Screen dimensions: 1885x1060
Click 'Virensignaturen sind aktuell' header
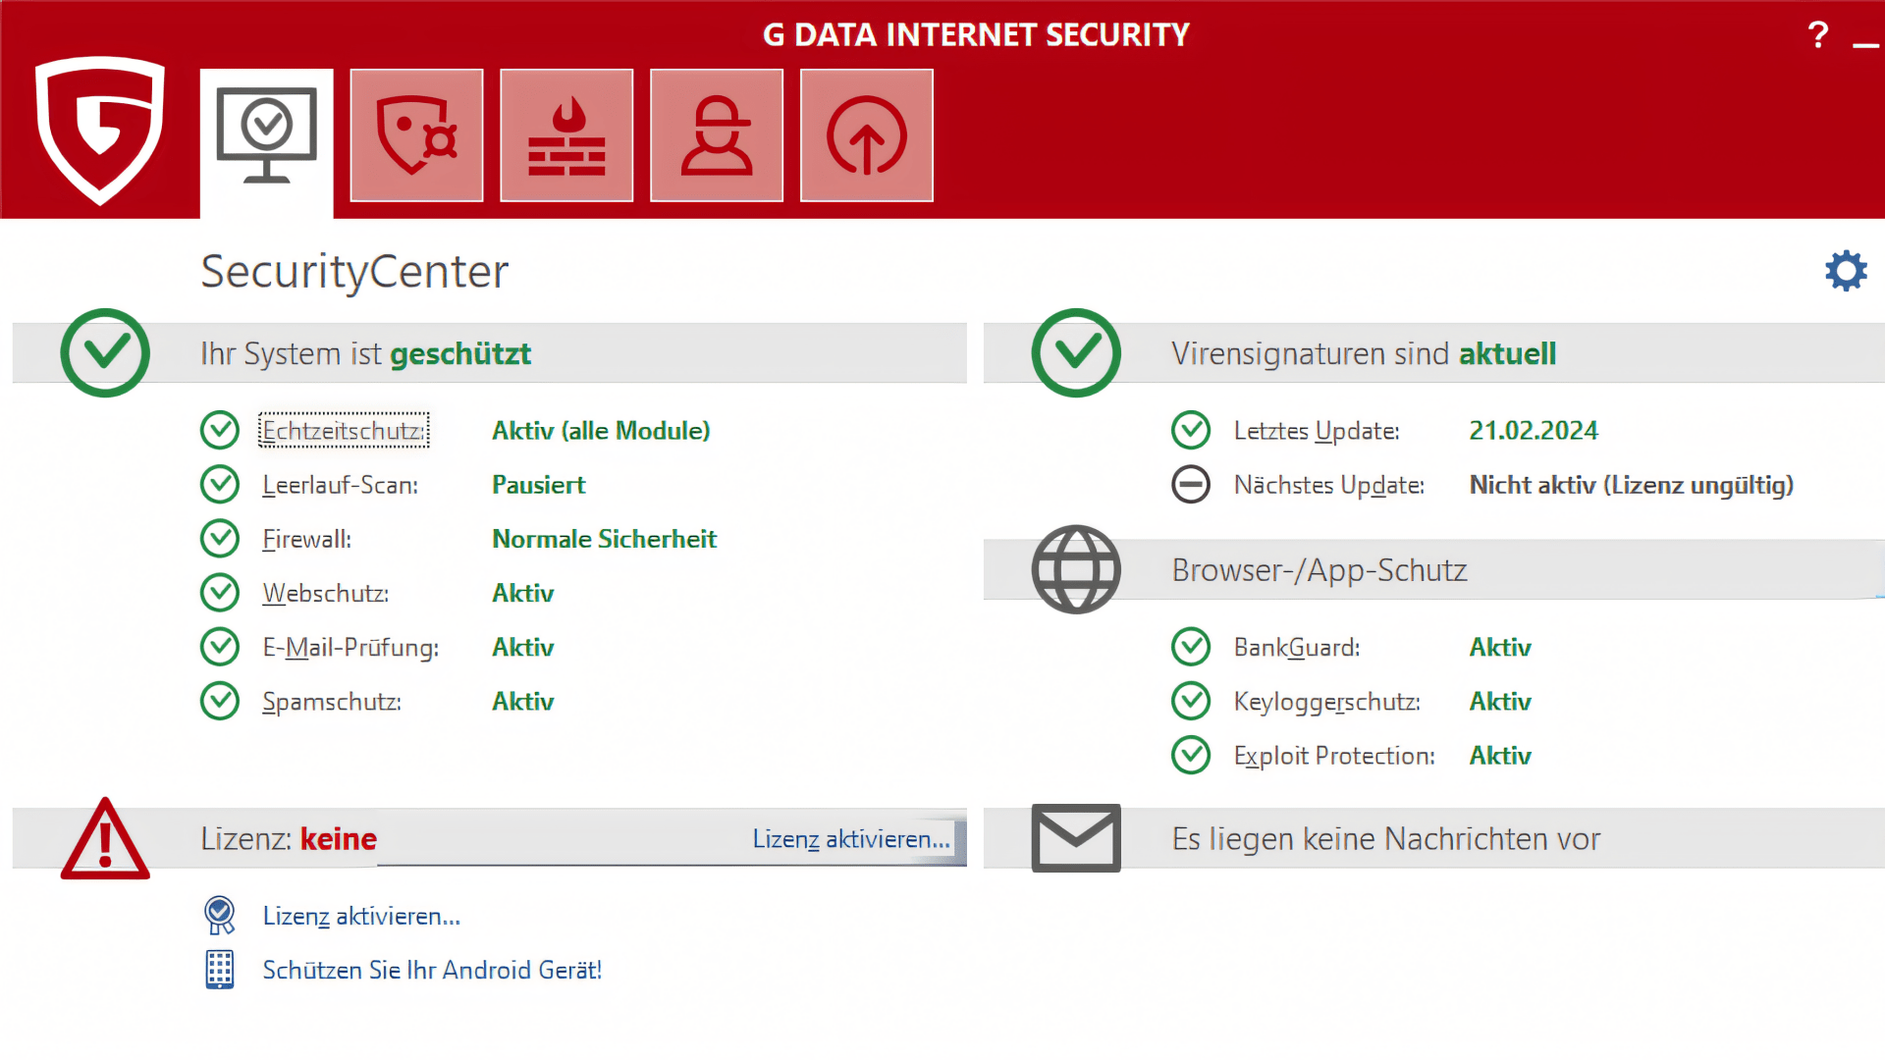coord(1364,353)
